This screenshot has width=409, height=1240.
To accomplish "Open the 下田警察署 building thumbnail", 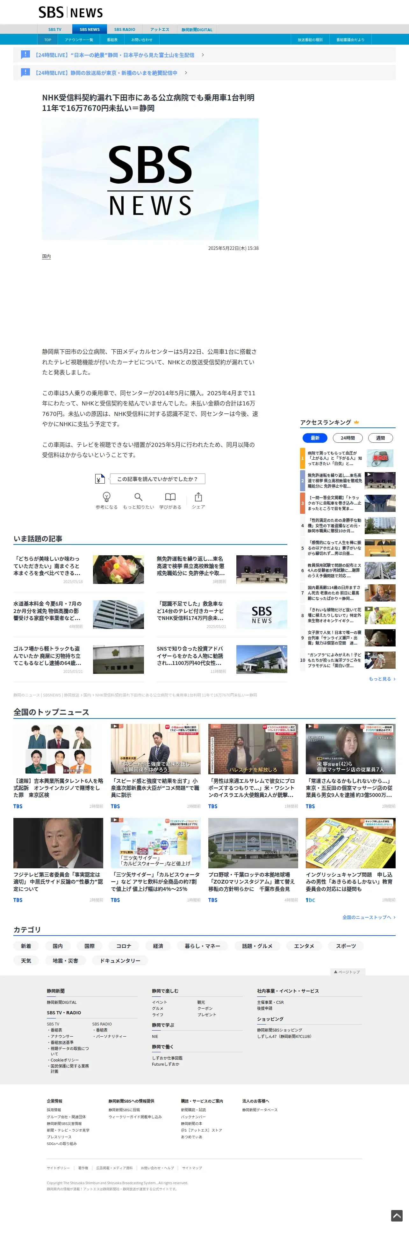I will pyautogui.click(x=118, y=660).
